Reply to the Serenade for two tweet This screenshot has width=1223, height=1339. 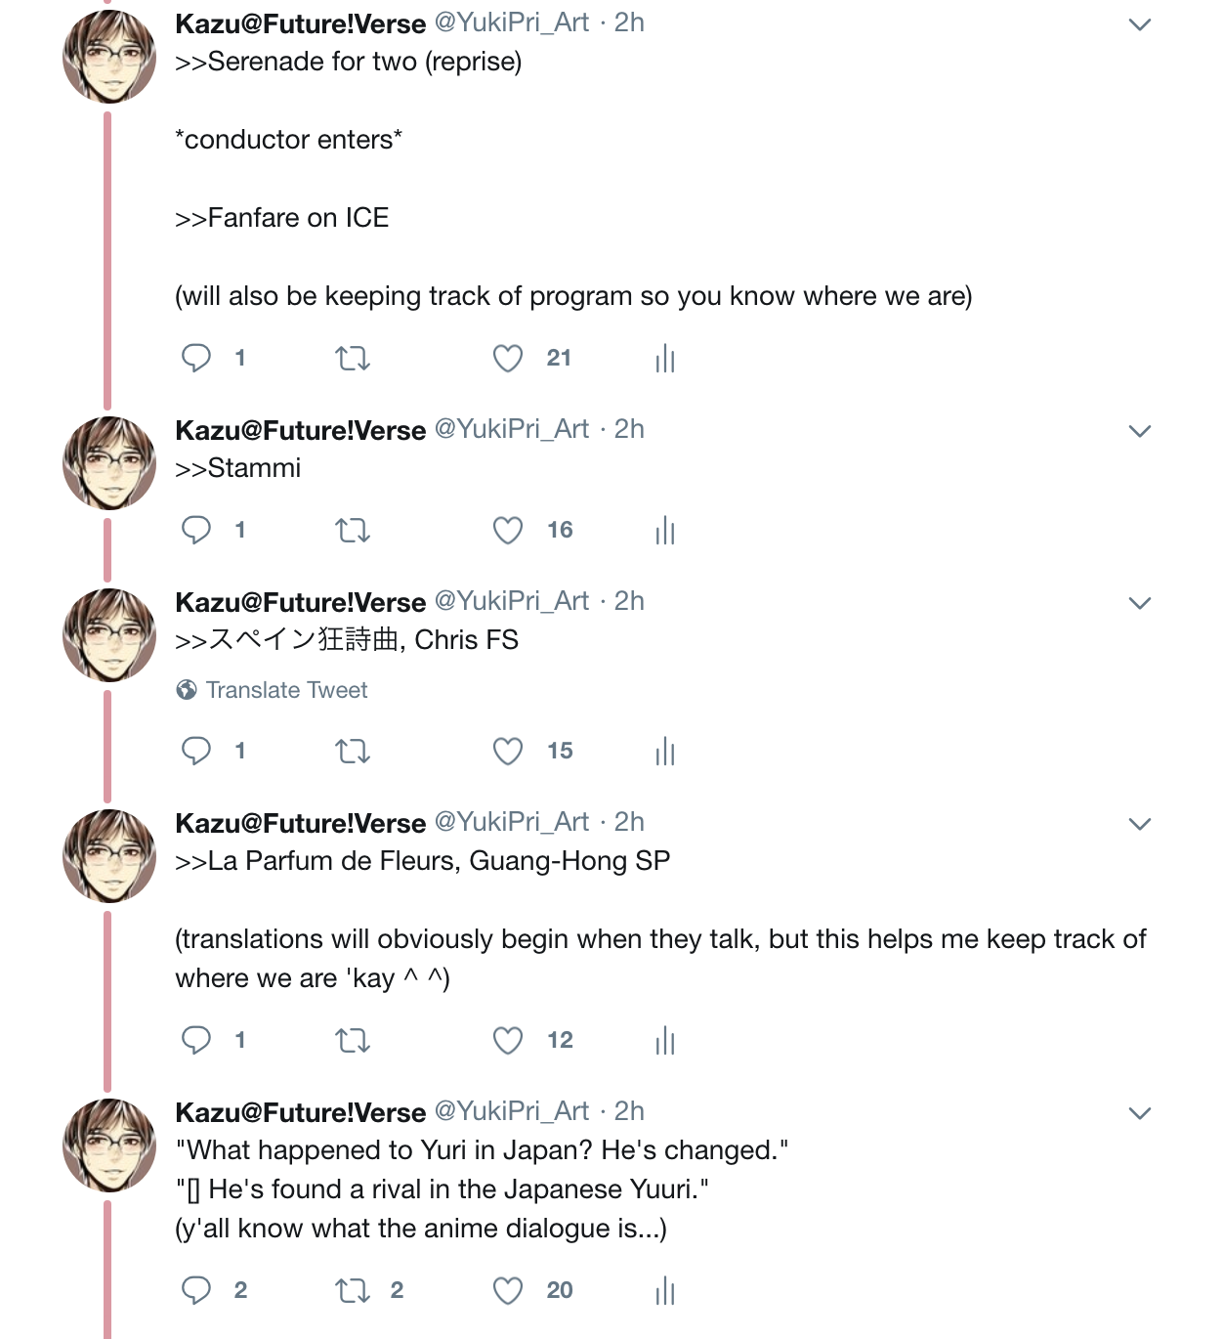click(196, 358)
